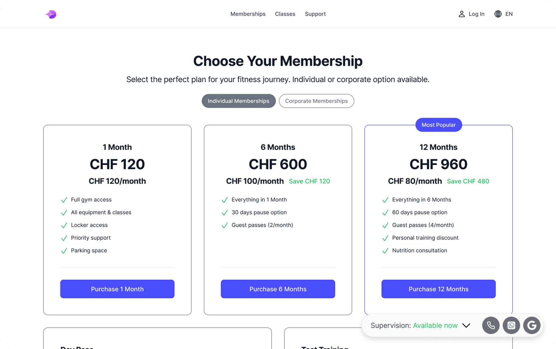Click the phone call icon

coord(491,325)
